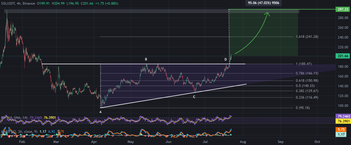Click the orange MACD 5.75 axis label

pyautogui.click(x=342, y=130)
